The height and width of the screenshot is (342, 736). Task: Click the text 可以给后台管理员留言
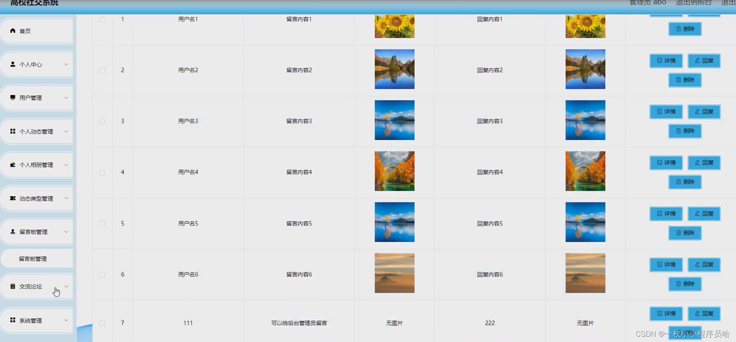(299, 323)
